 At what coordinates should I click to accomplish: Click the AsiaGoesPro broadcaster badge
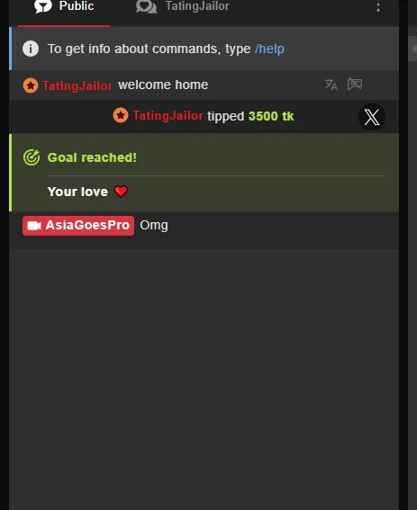click(78, 226)
